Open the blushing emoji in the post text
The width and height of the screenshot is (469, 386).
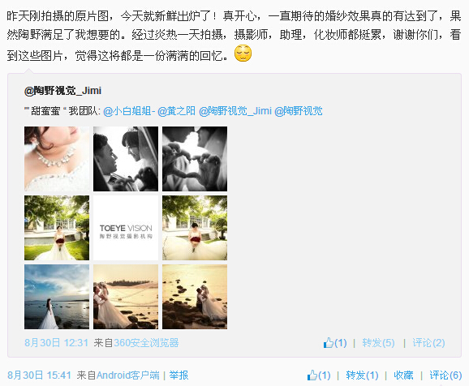[243, 54]
